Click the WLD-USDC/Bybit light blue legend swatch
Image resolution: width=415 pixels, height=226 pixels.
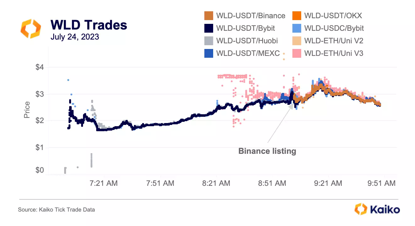297,28
